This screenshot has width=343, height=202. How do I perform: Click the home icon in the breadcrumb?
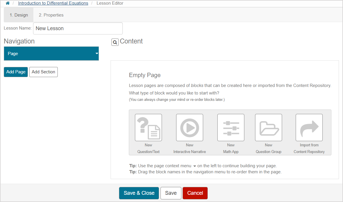(x=8, y=3)
